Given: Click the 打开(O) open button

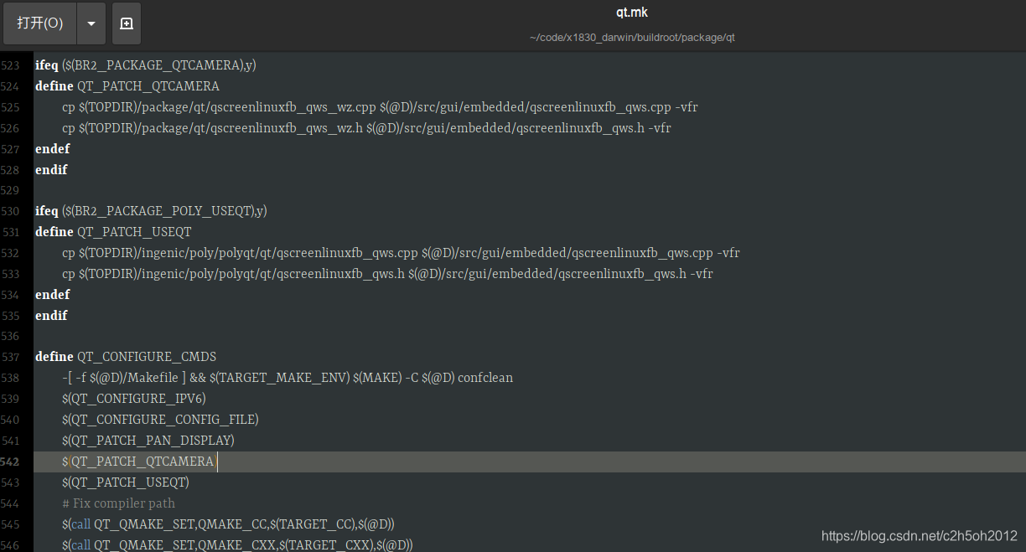Looking at the screenshot, I should [39, 23].
